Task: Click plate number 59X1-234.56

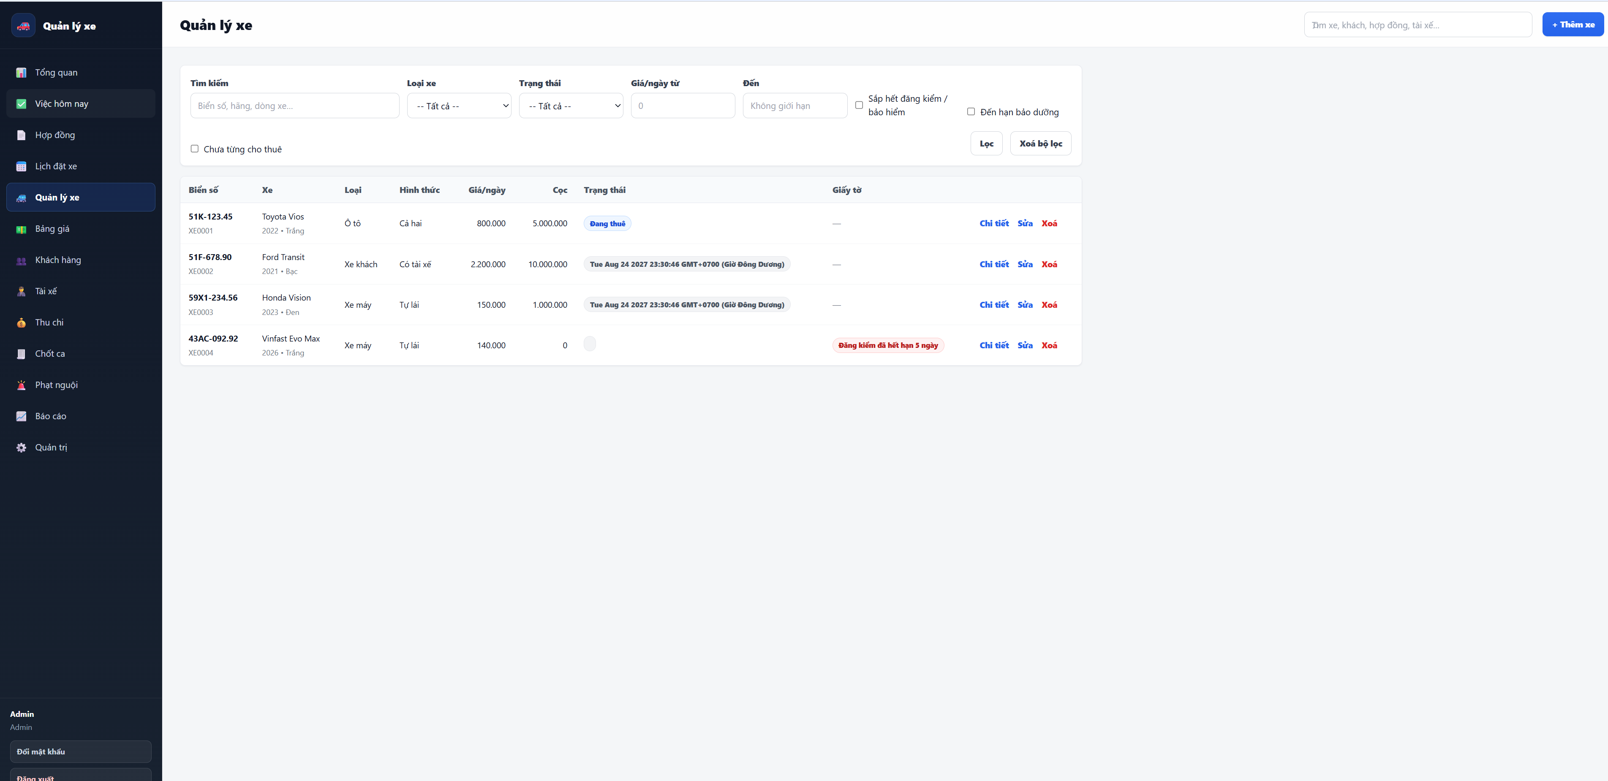Action: 213,298
